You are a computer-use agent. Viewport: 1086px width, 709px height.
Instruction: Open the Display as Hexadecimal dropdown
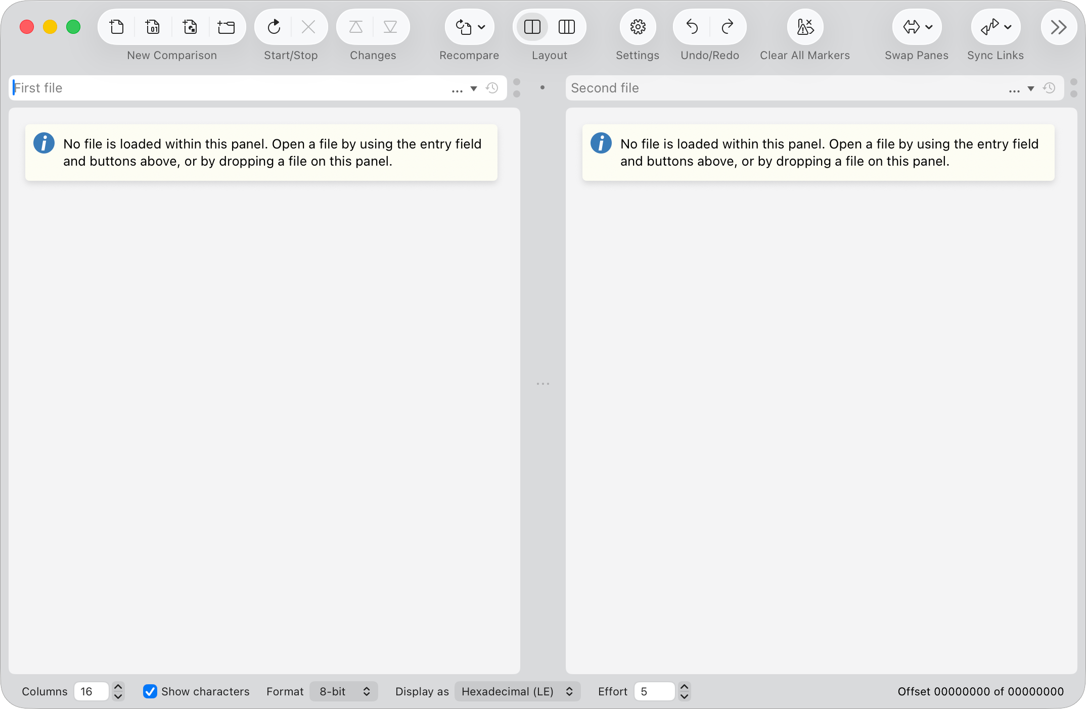tap(517, 691)
